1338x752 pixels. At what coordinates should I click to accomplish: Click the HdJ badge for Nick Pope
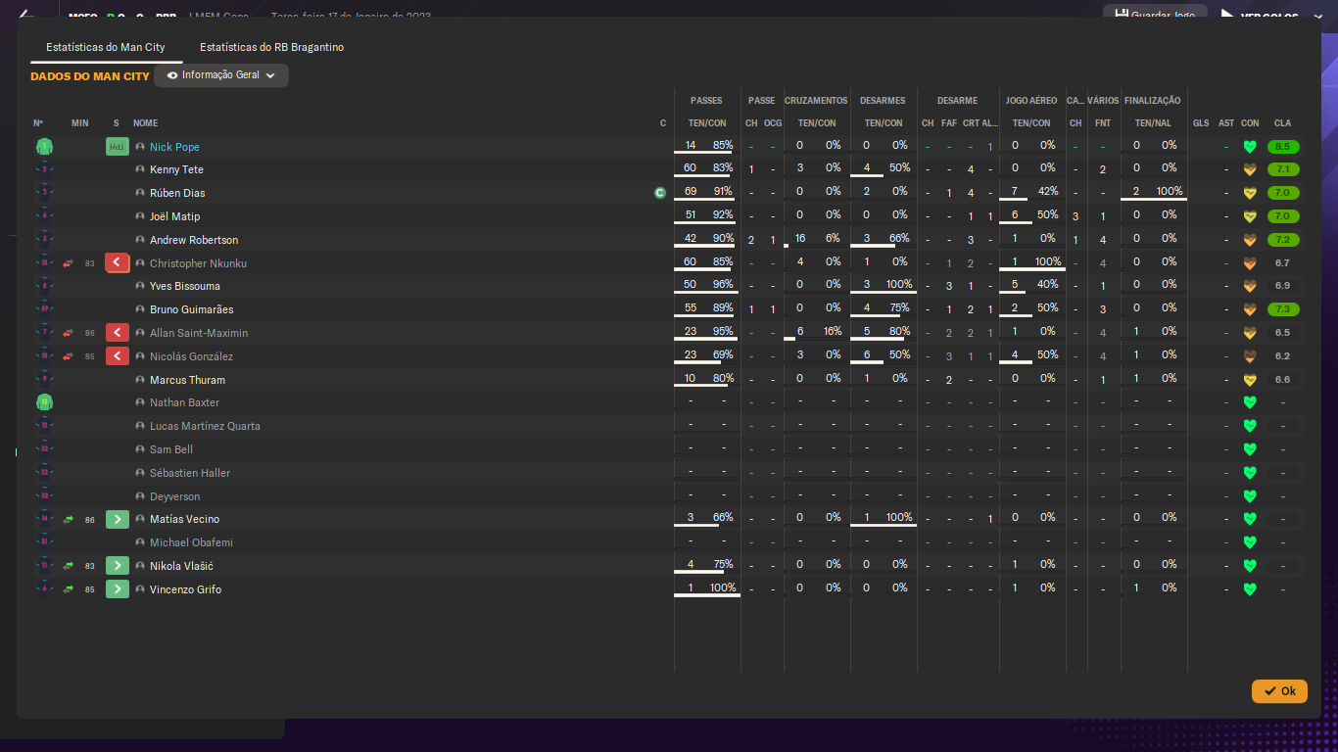click(x=118, y=147)
